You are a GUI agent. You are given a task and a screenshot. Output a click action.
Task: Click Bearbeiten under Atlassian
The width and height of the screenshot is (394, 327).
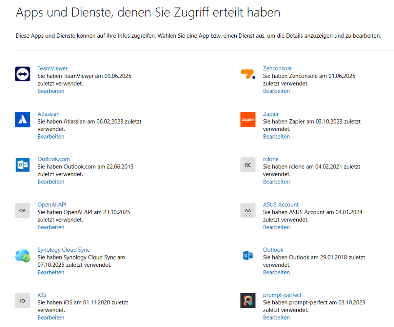point(51,137)
